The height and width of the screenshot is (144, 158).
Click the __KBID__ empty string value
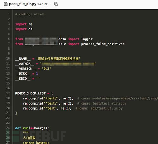(x=38, y=78)
